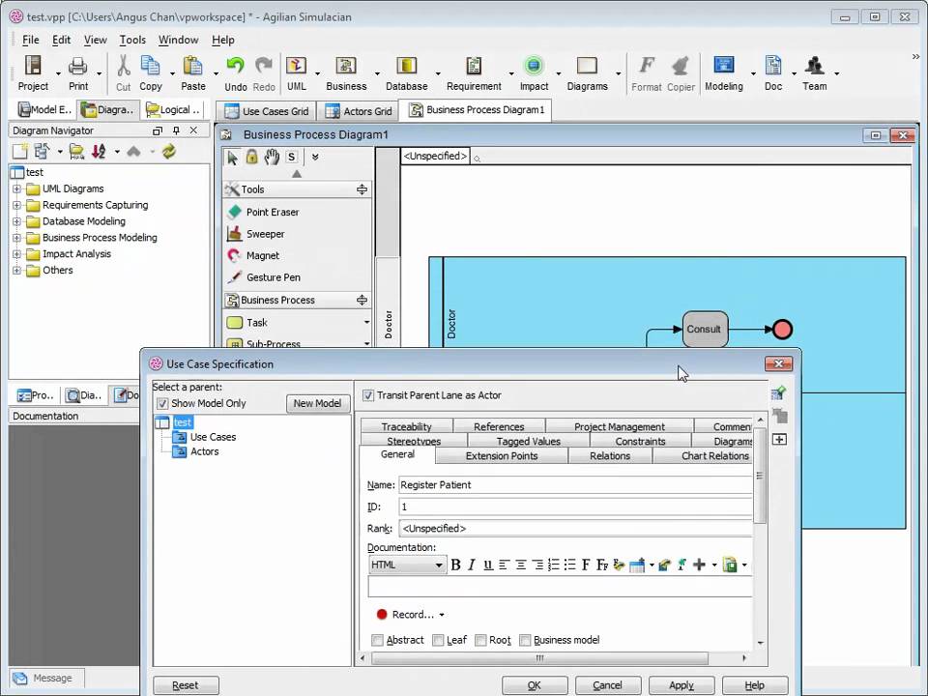Click the Cancel button
Viewport: 928px width, 696px height.
point(607,685)
